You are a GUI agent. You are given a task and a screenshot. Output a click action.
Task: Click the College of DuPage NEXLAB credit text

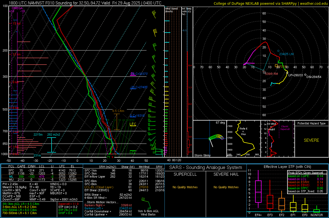click(x=270, y=3)
